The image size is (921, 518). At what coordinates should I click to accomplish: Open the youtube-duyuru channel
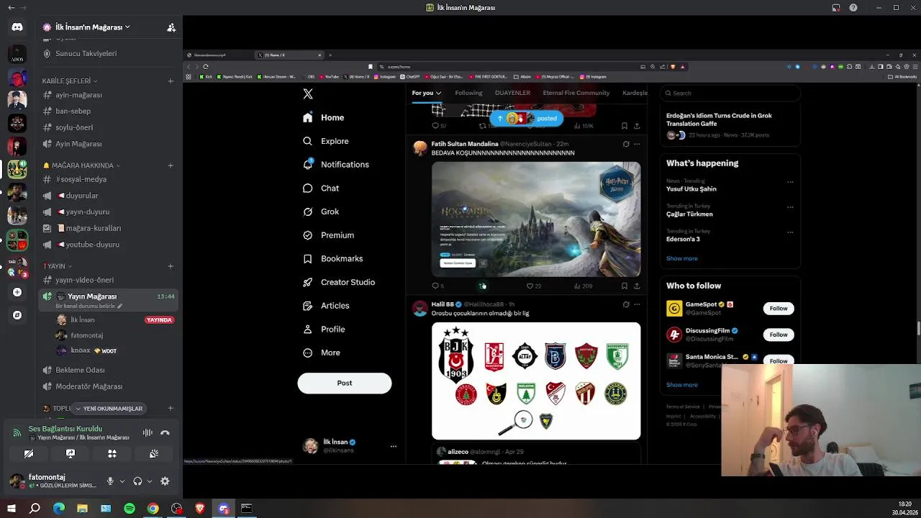[x=108, y=245]
